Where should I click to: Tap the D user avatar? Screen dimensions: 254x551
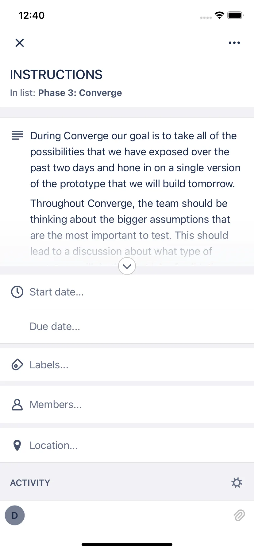pos(15,515)
